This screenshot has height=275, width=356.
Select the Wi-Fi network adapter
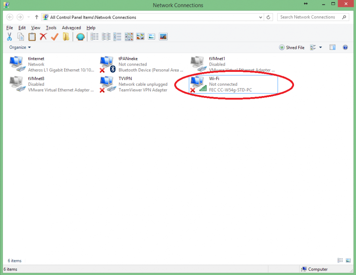tap(233, 84)
